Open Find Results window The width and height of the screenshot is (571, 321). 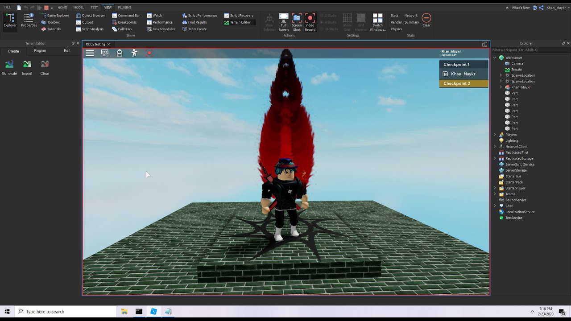click(194, 22)
